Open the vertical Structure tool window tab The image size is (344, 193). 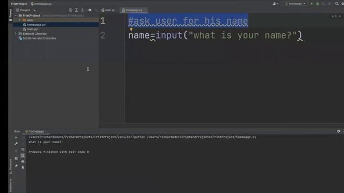10,166
